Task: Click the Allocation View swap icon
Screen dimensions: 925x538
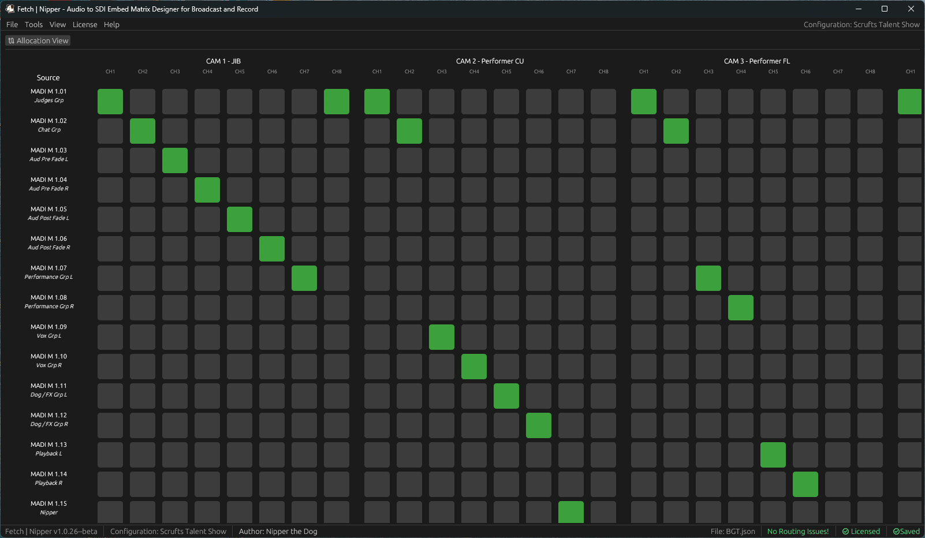Action: [10, 40]
